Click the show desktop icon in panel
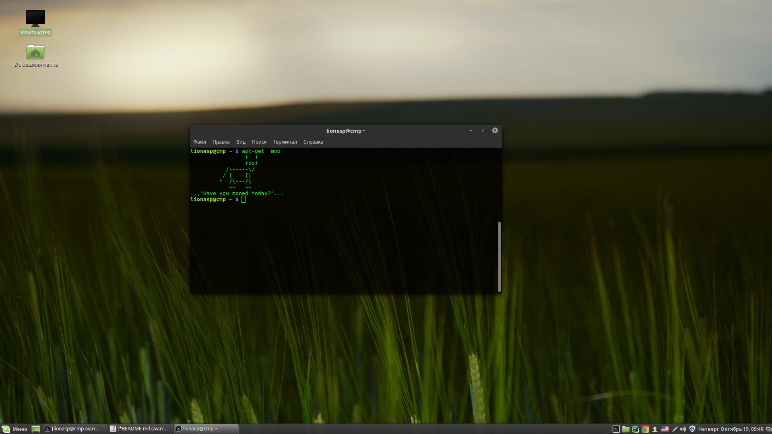The height and width of the screenshot is (434, 772). (x=36, y=429)
